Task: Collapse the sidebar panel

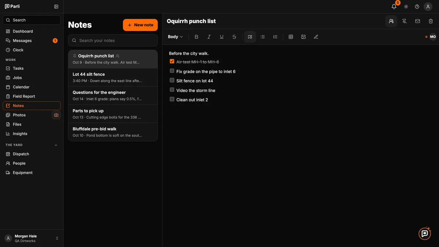Action: [56, 7]
